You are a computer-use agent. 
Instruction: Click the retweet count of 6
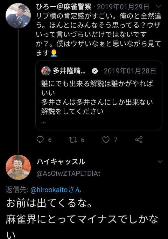click(83, 140)
